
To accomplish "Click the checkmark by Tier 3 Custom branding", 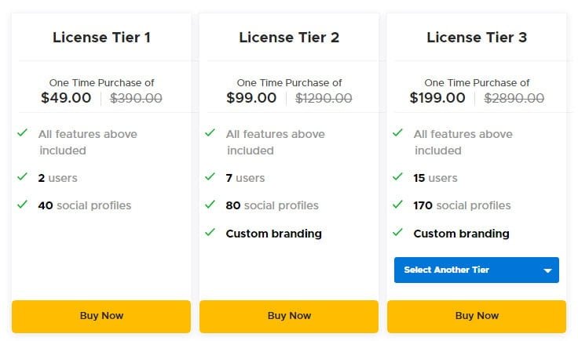I will (397, 232).
